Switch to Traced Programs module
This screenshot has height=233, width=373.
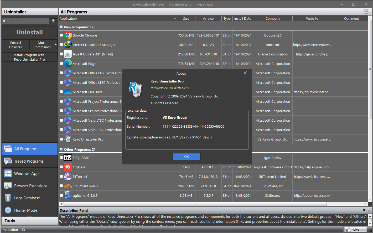click(29, 161)
